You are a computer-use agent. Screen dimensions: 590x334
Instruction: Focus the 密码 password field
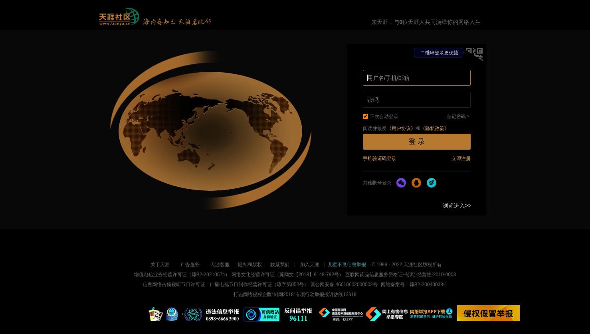click(417, 100)
